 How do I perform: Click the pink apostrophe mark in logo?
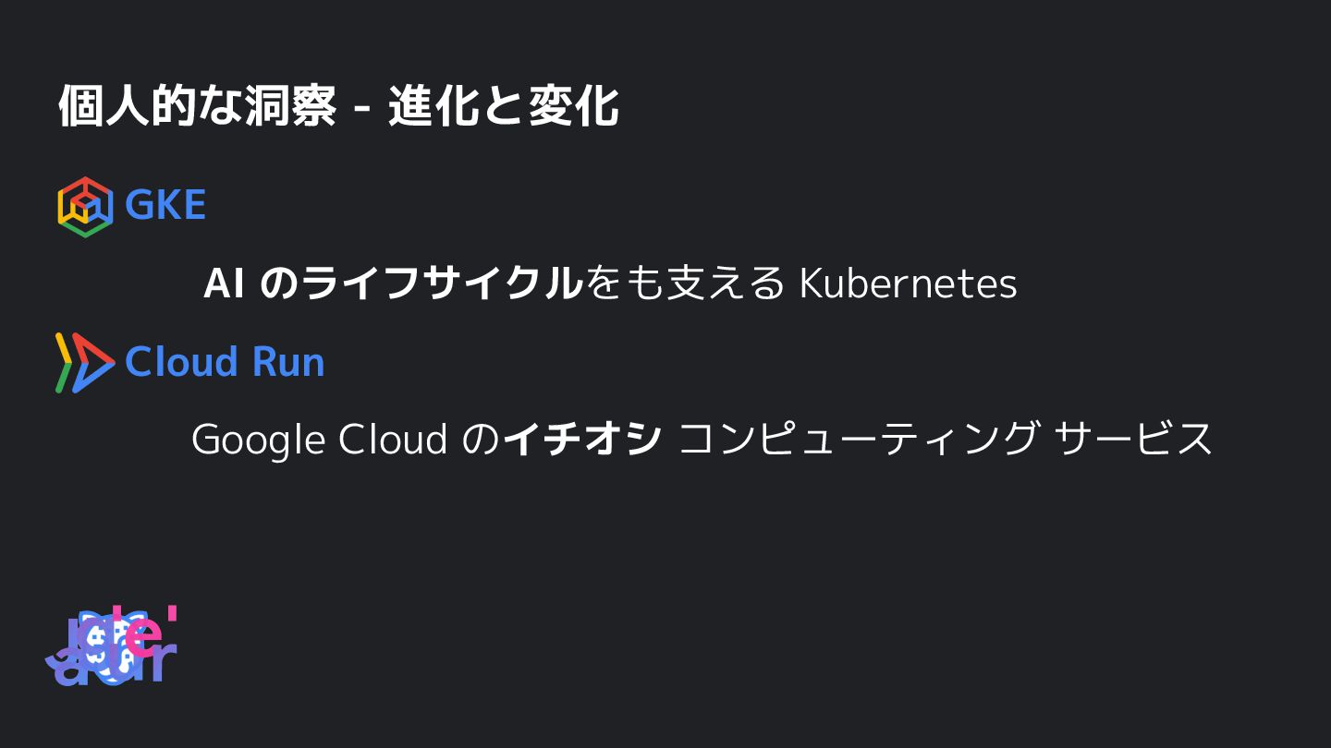172,614
